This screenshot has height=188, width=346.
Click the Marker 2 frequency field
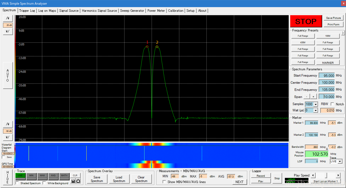(x=312, y=135)
